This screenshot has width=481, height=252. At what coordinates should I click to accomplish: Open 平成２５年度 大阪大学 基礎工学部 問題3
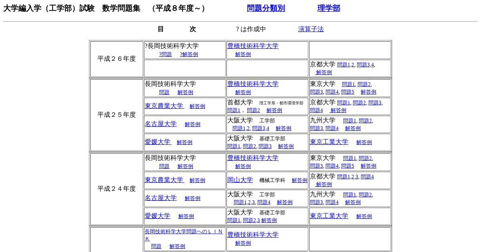pos(265,146)
